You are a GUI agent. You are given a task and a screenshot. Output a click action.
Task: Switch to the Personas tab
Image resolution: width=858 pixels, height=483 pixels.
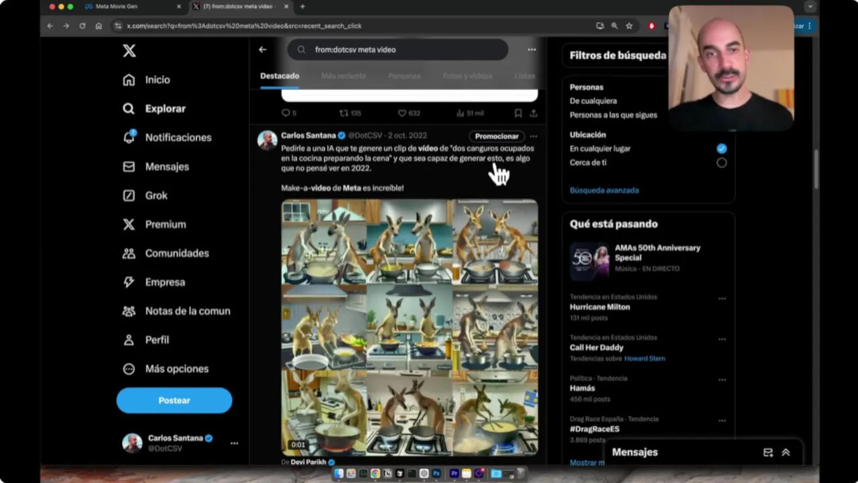pos(404,76)
